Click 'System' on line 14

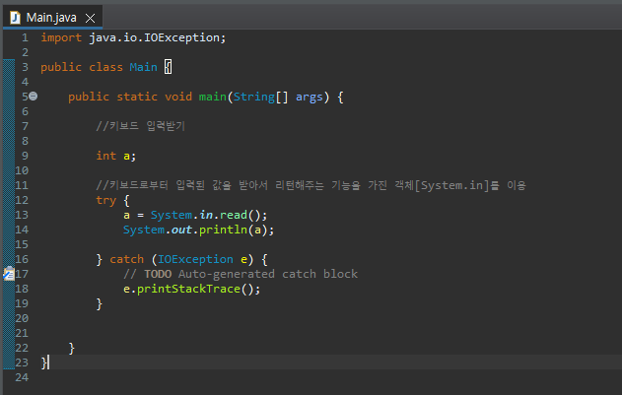click(x=144, y=230)
